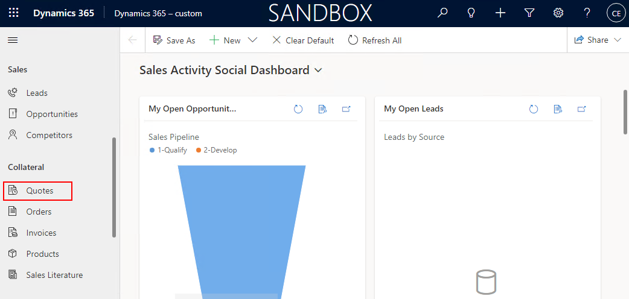Click Clear Default in the command bar
This screenshot has width=629, height=299.
click(x=303, y=40)
